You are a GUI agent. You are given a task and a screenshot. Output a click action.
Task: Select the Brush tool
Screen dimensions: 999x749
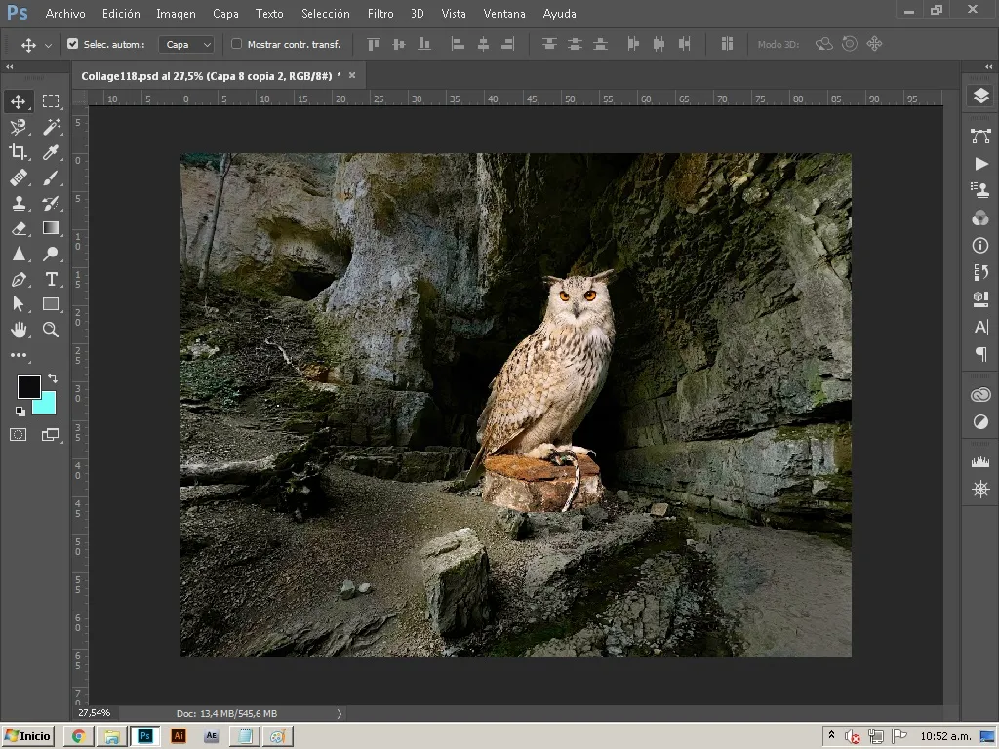point(51,177)
